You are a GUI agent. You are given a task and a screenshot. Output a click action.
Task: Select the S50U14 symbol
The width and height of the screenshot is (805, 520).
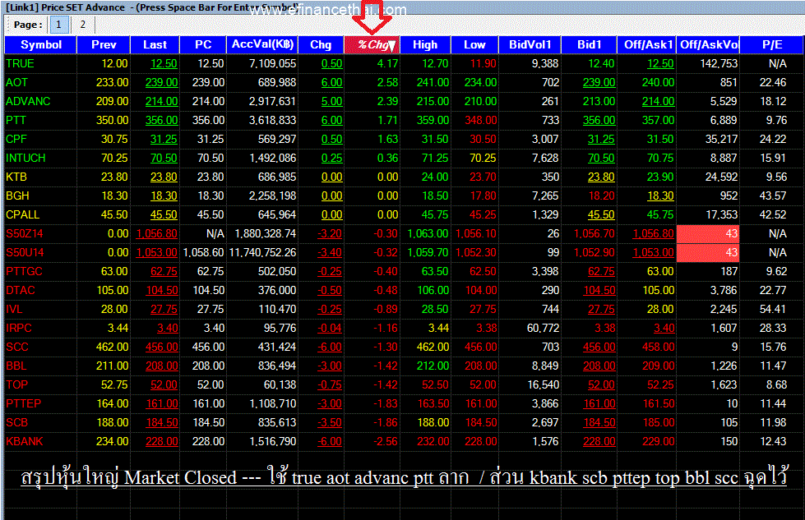pyautogui.click(x=25, y=253)
